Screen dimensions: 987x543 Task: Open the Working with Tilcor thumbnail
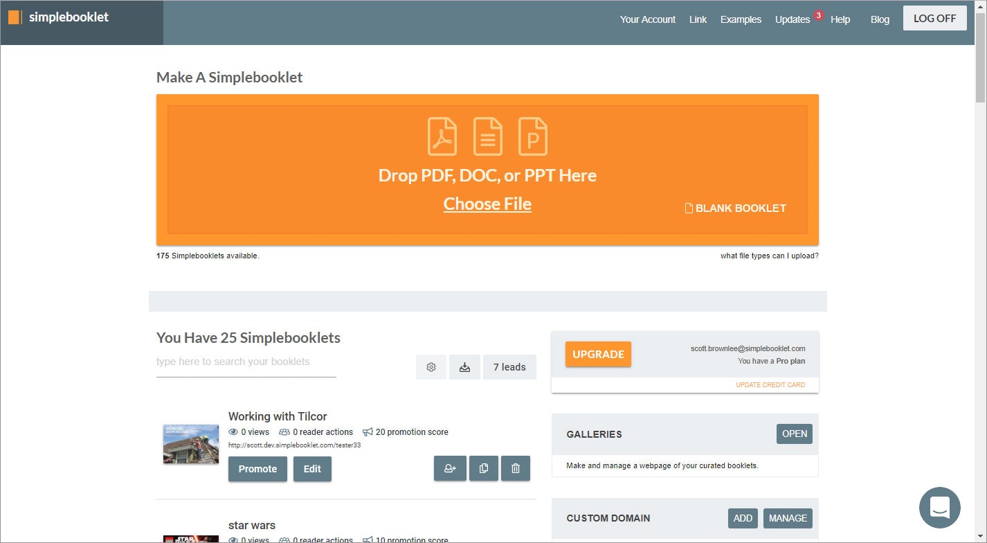click(x=191, y=444)
